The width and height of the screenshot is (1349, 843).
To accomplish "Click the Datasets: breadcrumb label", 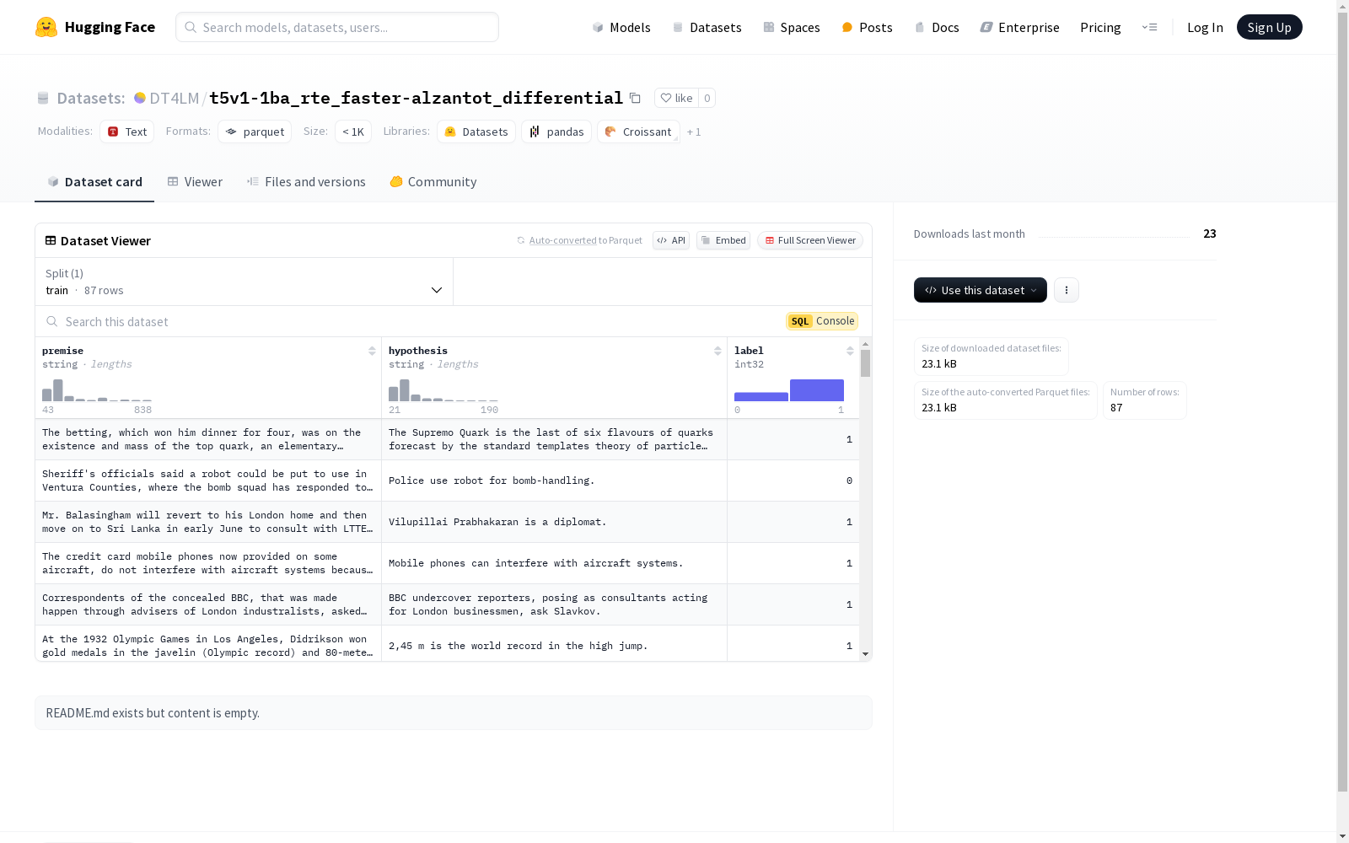I will click(91, 98).
